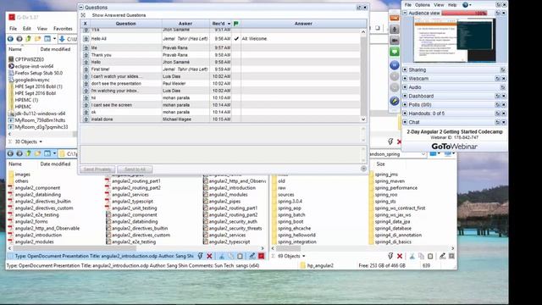
Task: Click the Send Privately button
Action: click(97, 169)
